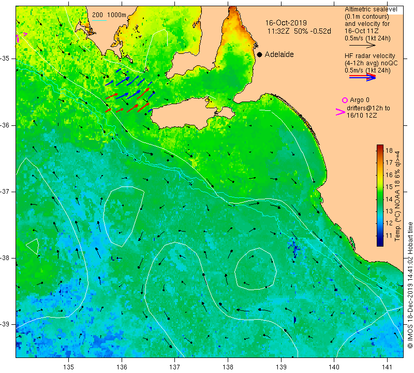Image resolution: width=414 pixels, height=373 pixels.
Task: Click the '200 1000m' depth contour label
Action: 109,15
